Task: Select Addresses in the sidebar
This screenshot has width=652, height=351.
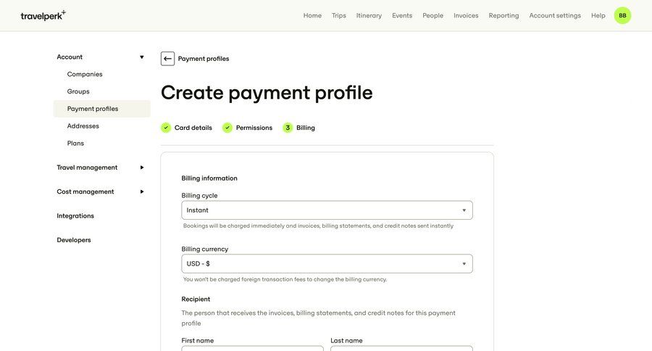Action: pos(83,126)
